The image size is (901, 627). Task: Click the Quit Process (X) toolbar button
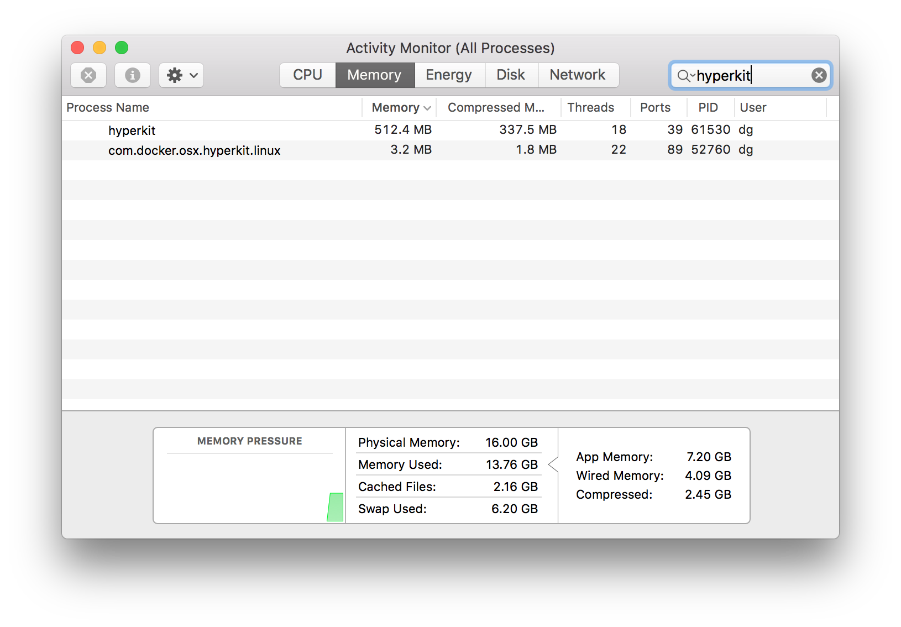tap(88, 75)
